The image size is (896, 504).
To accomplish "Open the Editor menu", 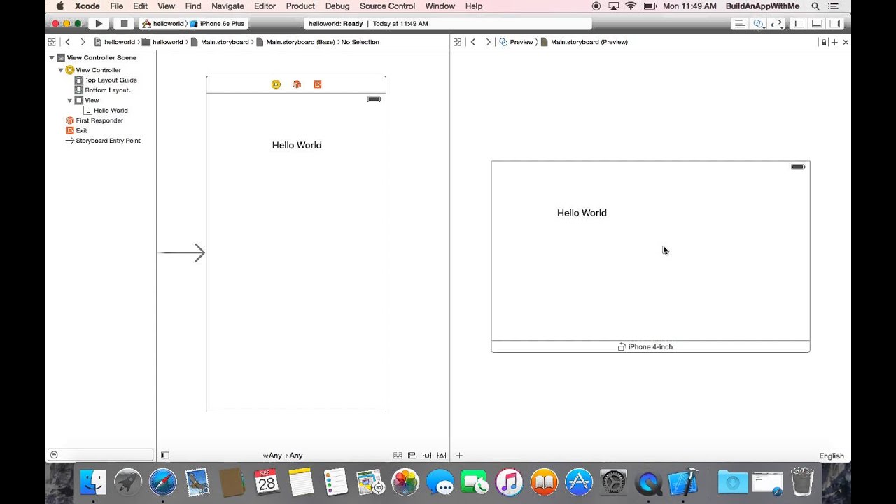I will point(265,6).
